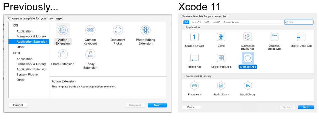The height and width of the screenshot is (120, 319).
Task: Click the Metal Library label
Action: (x=248, y=95)
